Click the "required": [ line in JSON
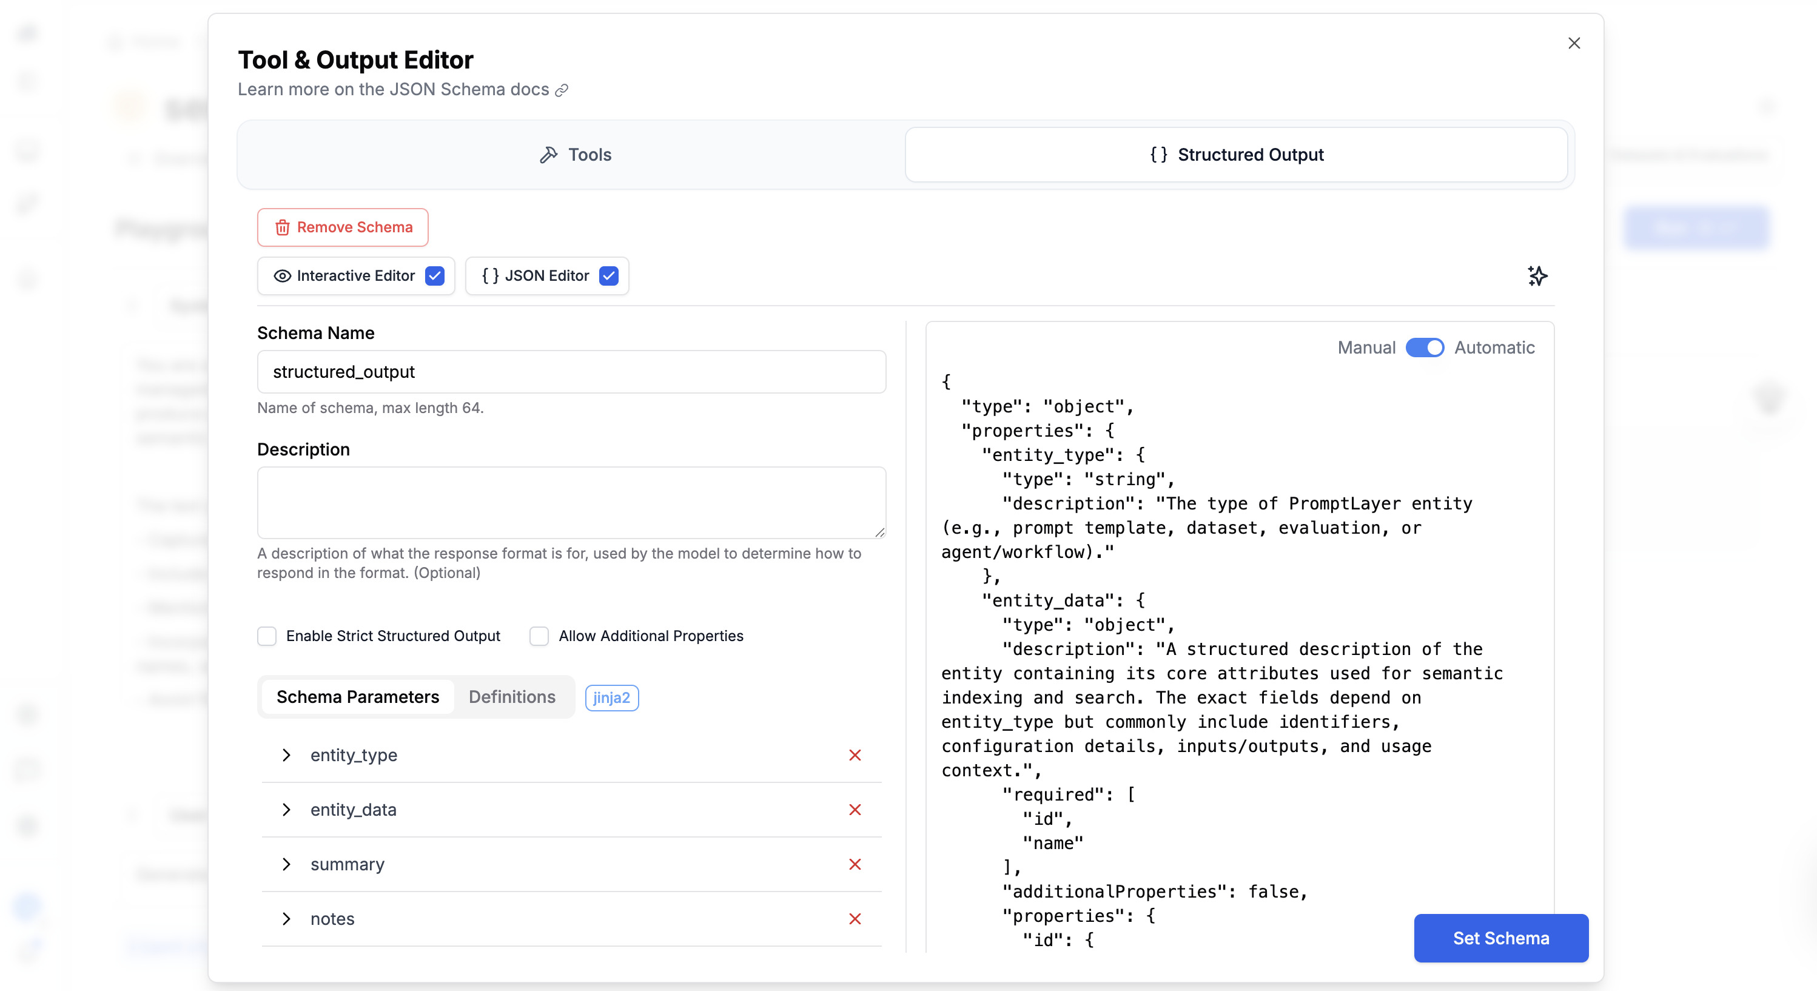The width and height of the screenshot is (1817, 991). click(1068, 794)
